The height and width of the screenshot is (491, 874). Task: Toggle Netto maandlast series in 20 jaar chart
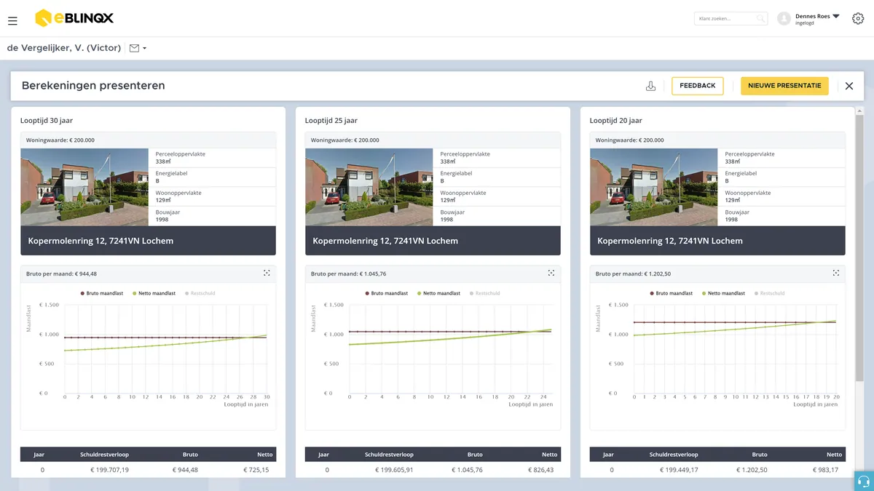tap(723, 293)
